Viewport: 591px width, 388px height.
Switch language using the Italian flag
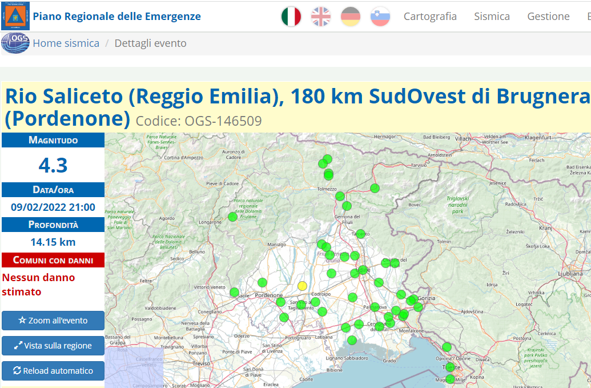[x=291, y=17]
